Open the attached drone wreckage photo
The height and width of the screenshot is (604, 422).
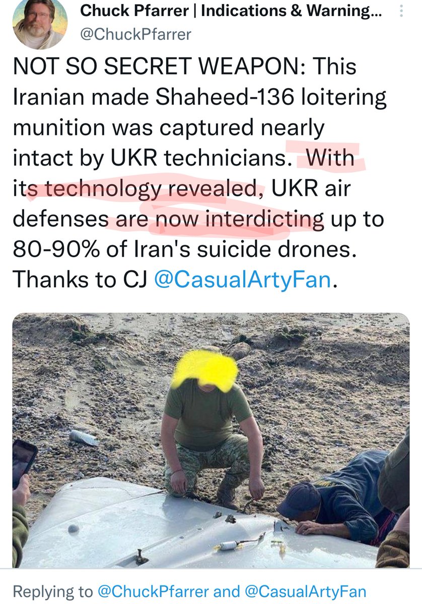tap(211, 440)
